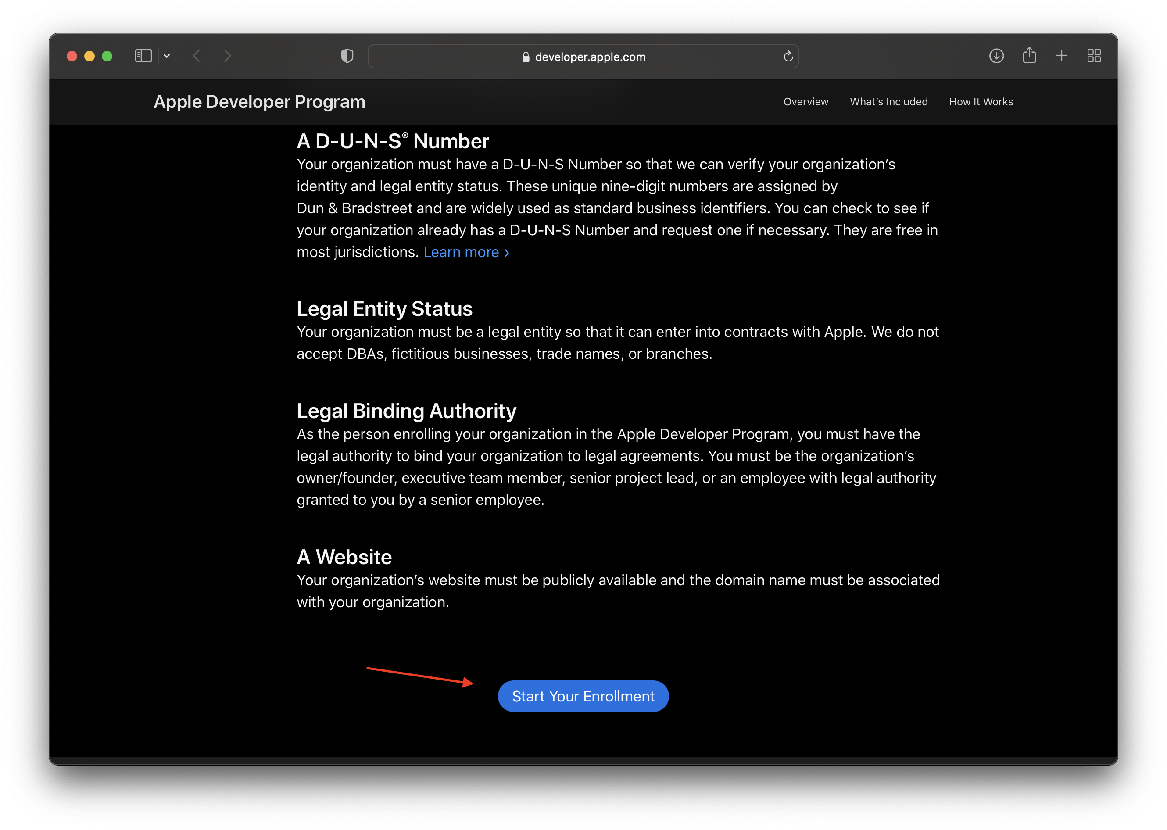Go to the How It Works nav item
This screenshot has height=830, width=1167.
[x=981, y=102]
